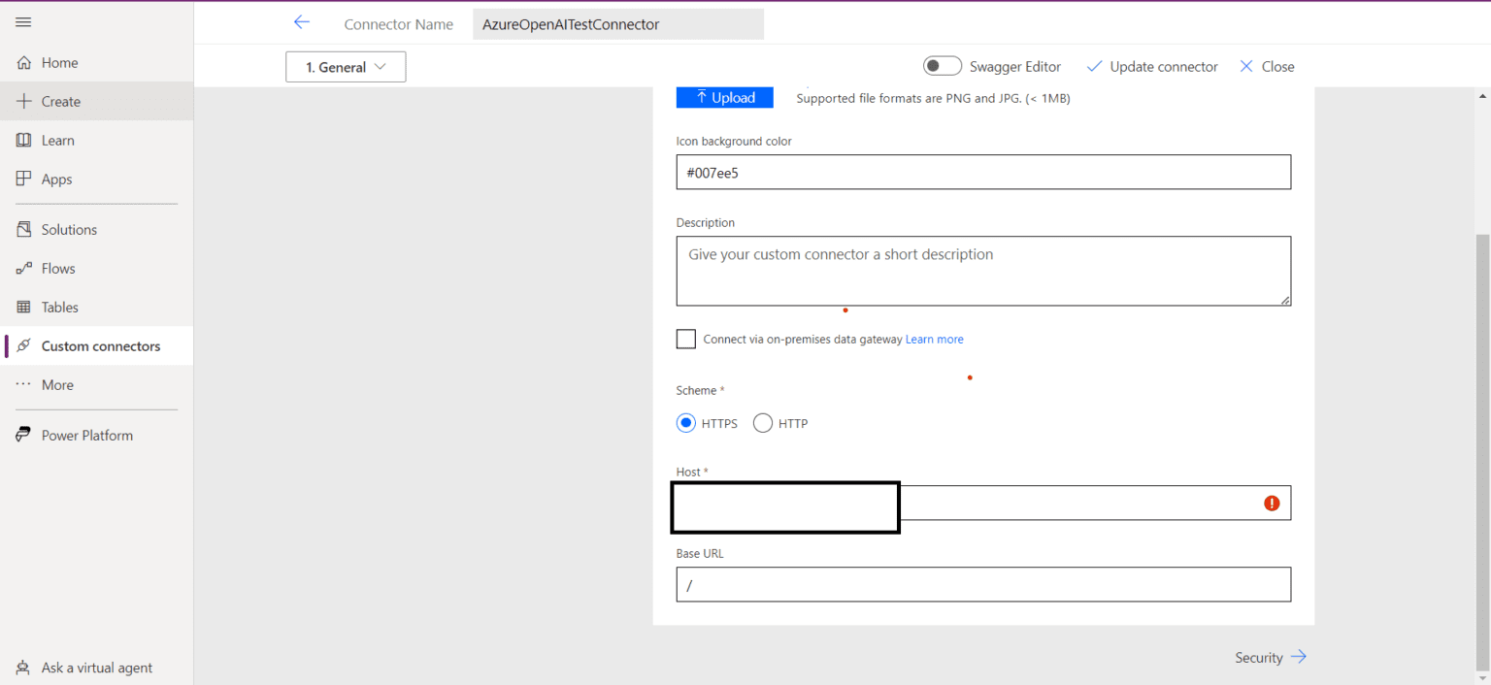
Task: Open the Tables section
Action: [x=59, y=307]
